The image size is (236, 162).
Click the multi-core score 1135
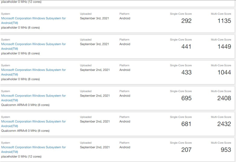224,21
